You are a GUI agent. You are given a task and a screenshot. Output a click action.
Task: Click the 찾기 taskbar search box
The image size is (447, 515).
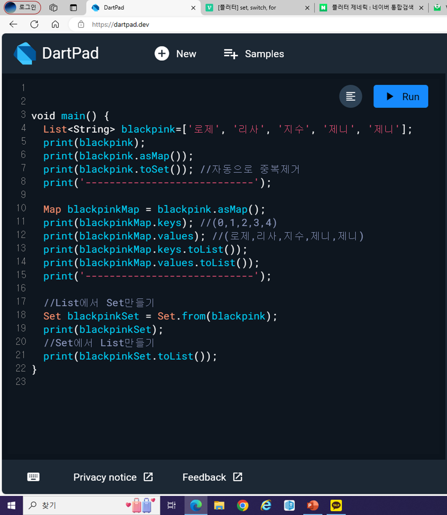92,505
